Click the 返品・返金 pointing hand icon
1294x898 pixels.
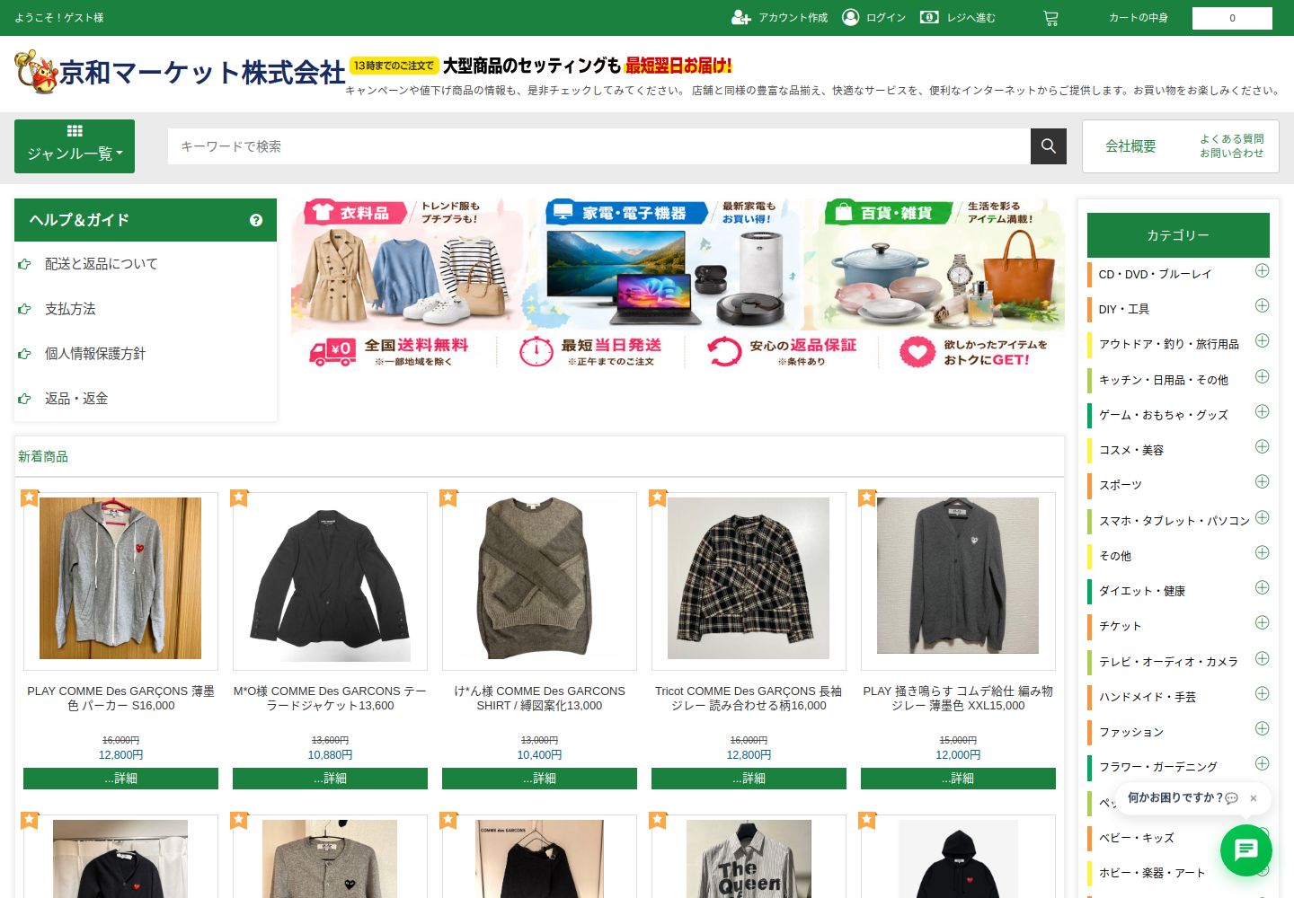pos(24,399)
